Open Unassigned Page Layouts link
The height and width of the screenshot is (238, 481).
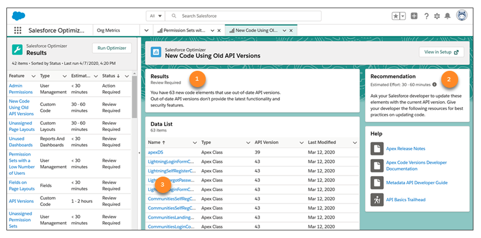(x=22, y=126)
